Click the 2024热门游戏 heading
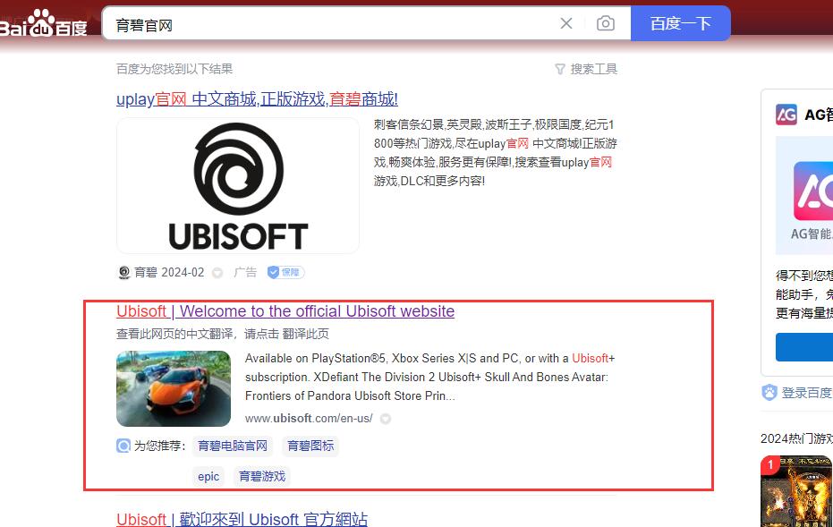 [x=796, y=438]
